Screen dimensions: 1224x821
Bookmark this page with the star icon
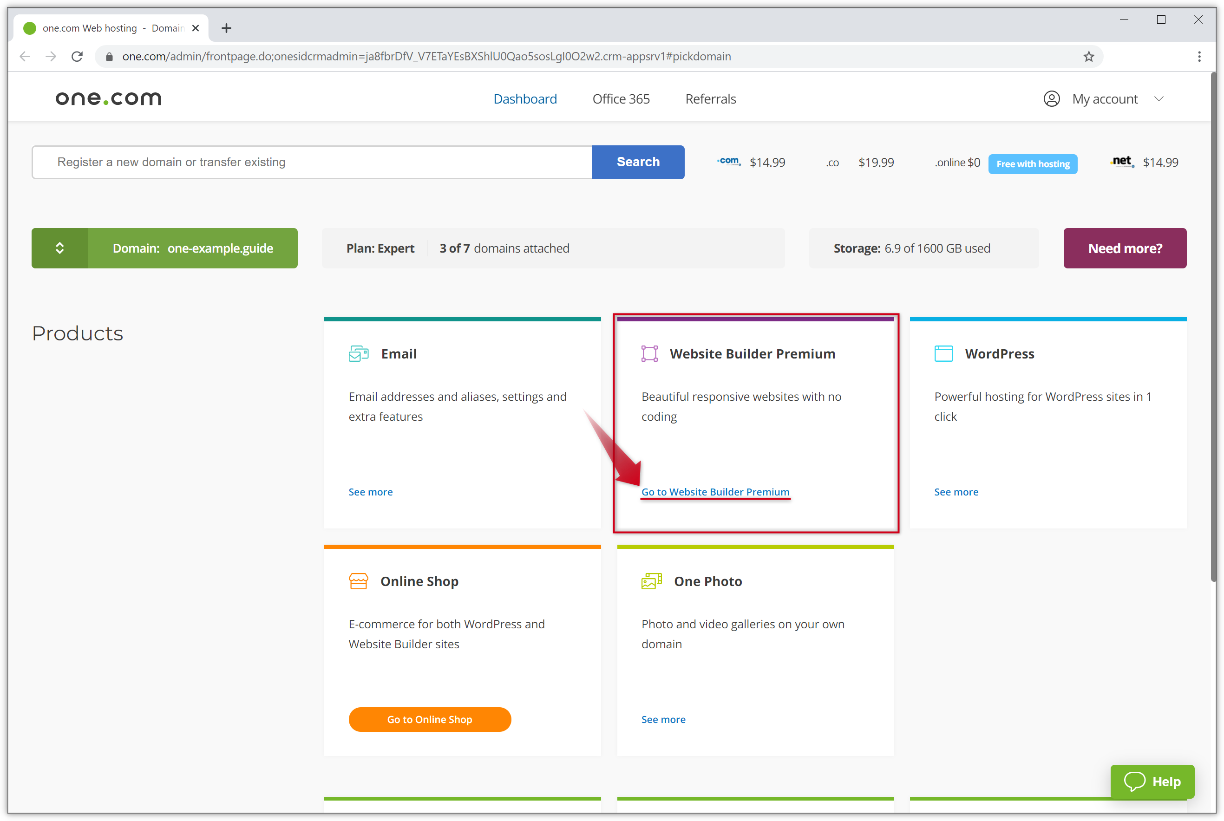(1089, 57)
